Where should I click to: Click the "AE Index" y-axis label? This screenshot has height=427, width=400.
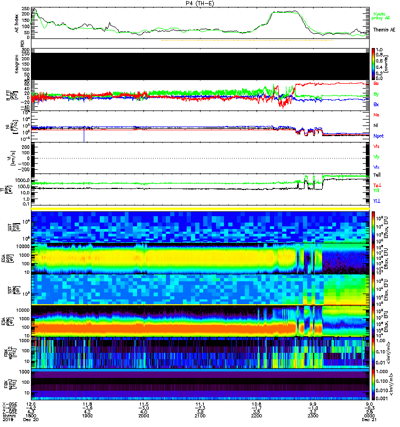point(17,23)
